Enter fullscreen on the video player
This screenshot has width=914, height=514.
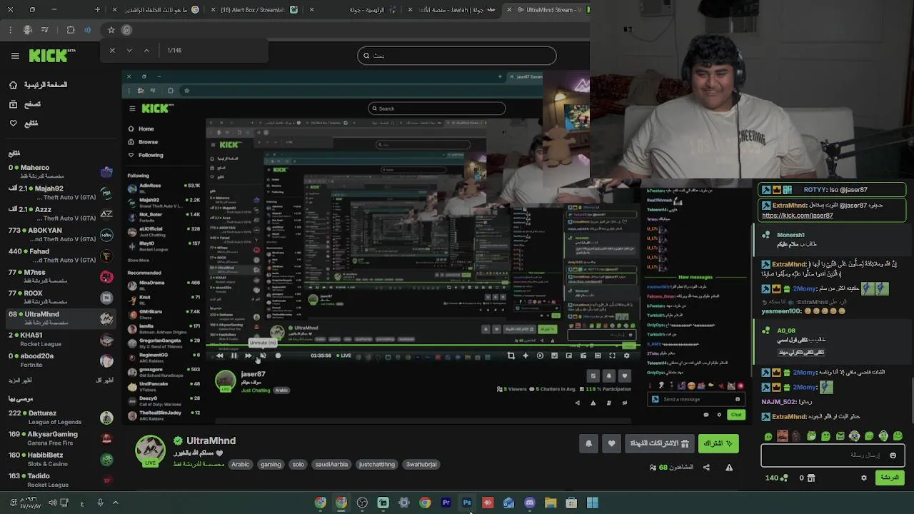(x=612, y=356)
